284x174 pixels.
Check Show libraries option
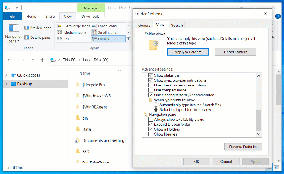[151, 134]
